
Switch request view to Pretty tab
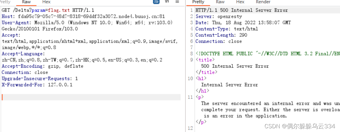pos(5,2)
